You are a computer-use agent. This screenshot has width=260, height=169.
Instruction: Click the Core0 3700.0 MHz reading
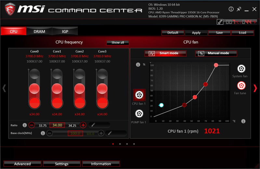pos(34,56)
